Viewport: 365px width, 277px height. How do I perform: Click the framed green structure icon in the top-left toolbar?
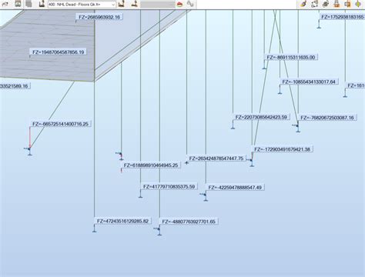click(x=18, y=4)
